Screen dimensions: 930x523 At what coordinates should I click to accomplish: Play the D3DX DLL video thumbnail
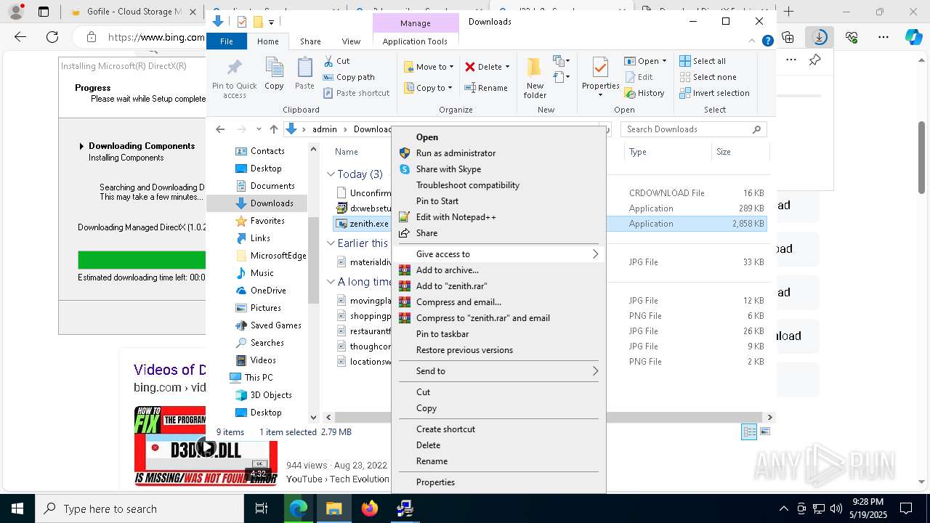pyautogui.click(x=206, y=447)
